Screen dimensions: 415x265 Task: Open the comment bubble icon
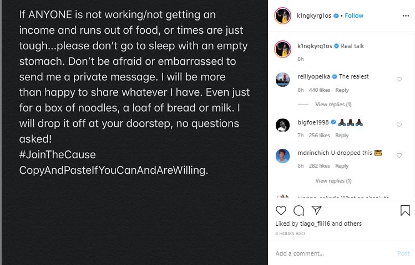pyautogui.click(x=298, y=210)
